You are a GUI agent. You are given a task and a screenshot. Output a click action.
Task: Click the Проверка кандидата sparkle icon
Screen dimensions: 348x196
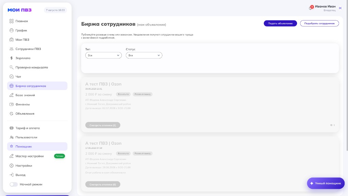(12, 67)
